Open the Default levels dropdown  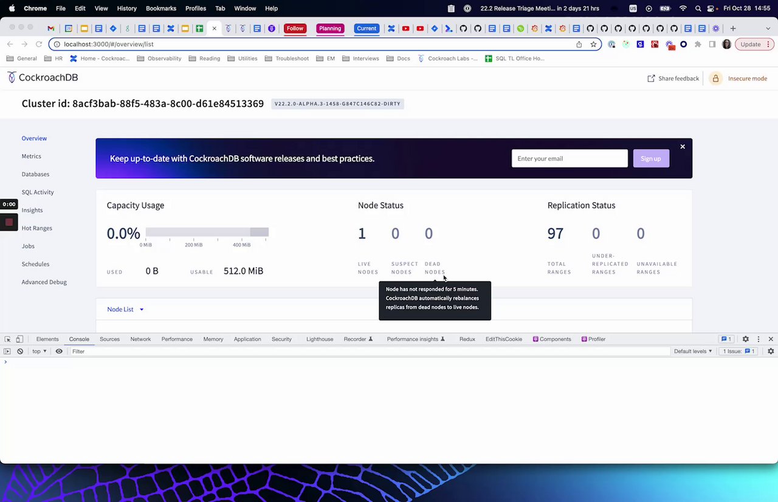[x=693, y=351]
